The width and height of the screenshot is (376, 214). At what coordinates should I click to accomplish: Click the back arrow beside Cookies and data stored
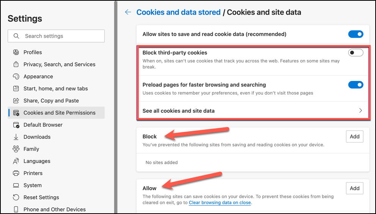point(128,12)
